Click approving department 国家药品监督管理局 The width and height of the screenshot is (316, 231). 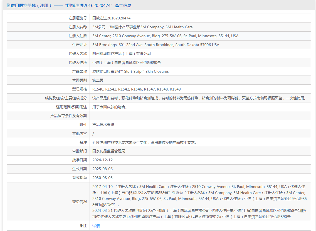point(108,151)
